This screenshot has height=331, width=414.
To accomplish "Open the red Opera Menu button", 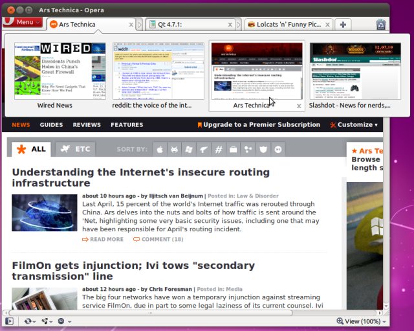I will 23,22.
